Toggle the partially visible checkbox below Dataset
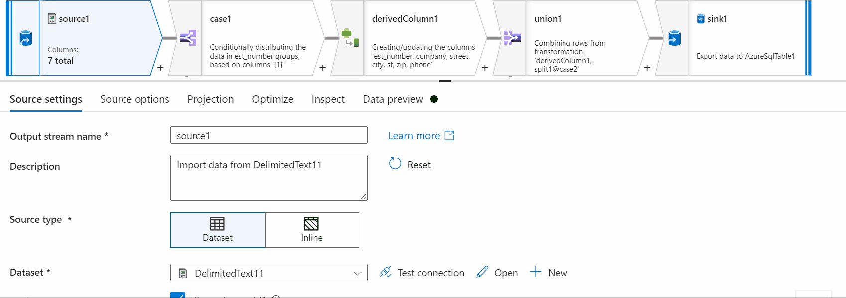Viewport: 846px width, 298px height. coord(178,295)
